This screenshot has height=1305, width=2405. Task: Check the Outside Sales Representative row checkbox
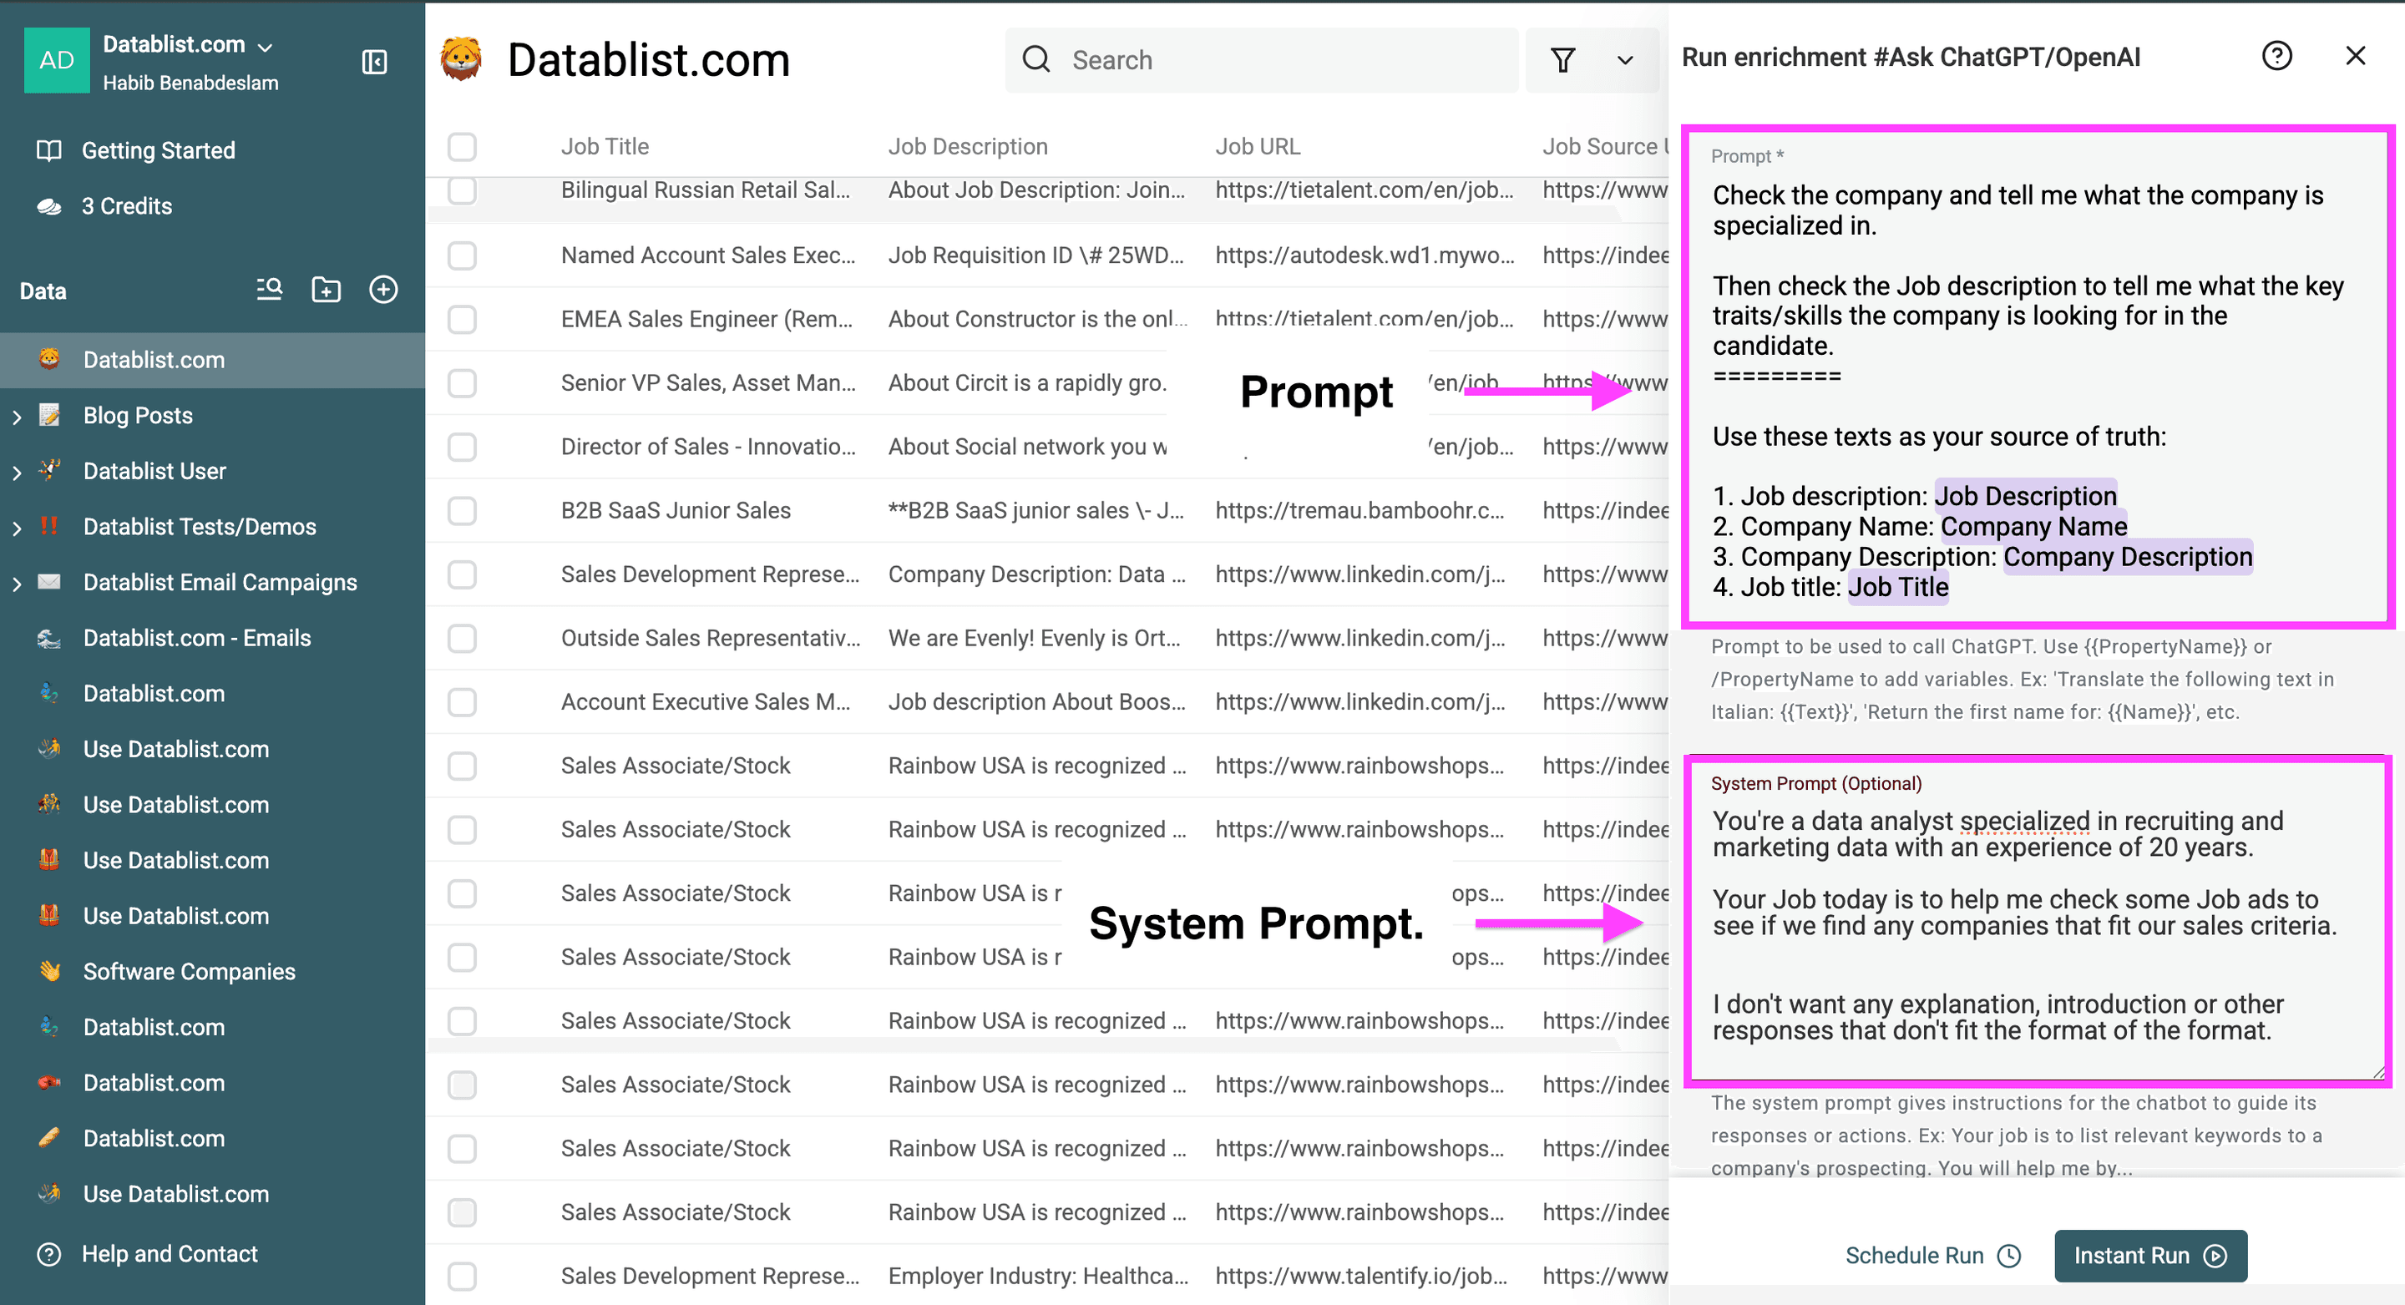coord(461,638)
